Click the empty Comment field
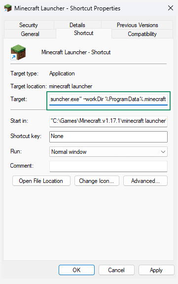178x284 pixels. (x=108, y=166)
